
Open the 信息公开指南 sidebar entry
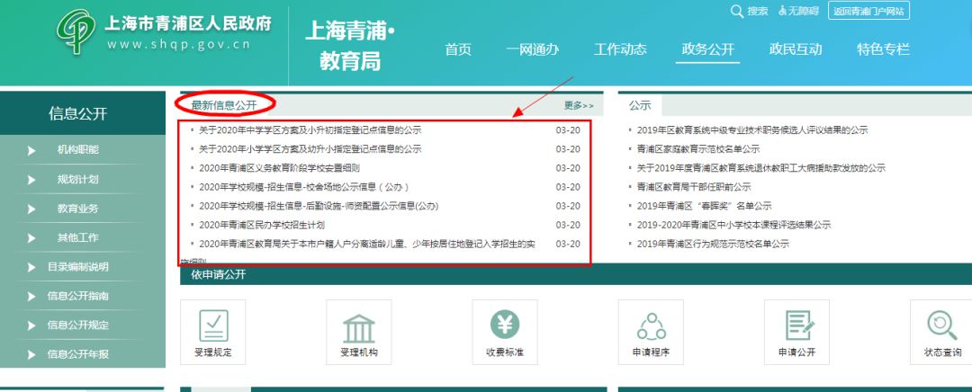tap(77, 296)
